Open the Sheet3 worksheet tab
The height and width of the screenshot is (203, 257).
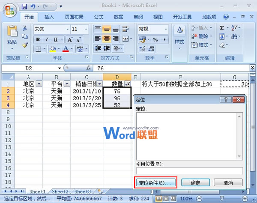83,191
